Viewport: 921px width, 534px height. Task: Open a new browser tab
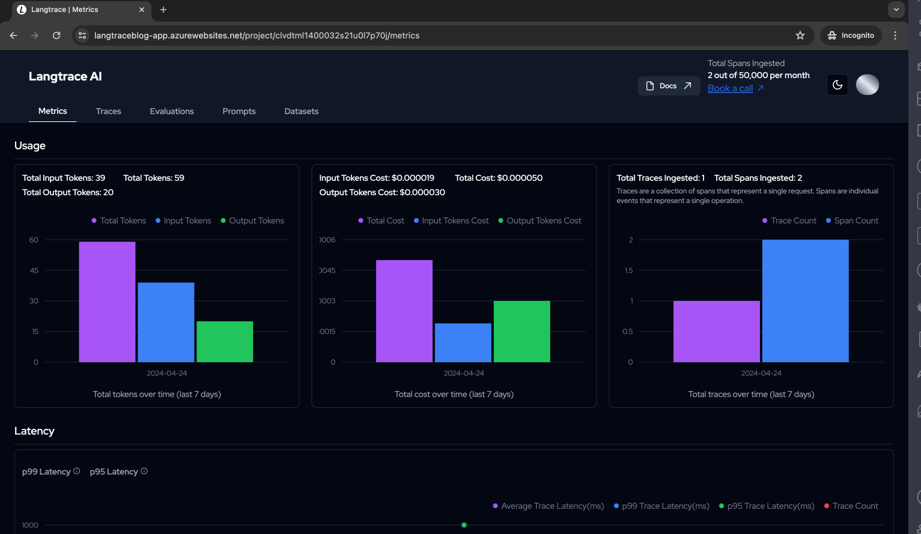pyautogui.click(x=163, y=10)
